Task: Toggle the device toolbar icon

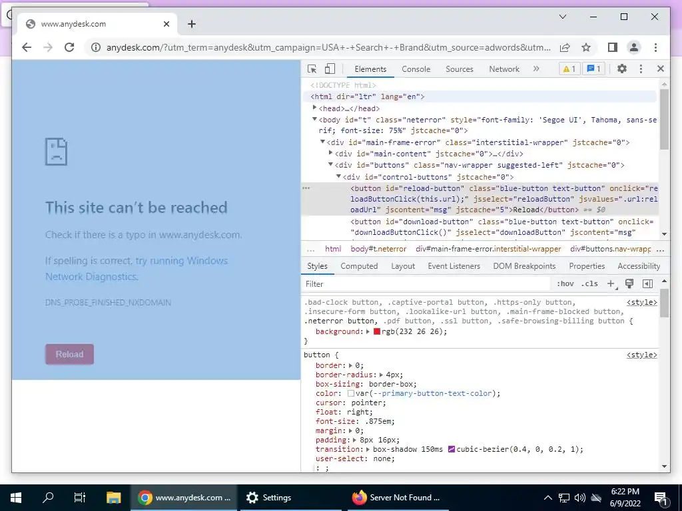Action: (330, 69)
